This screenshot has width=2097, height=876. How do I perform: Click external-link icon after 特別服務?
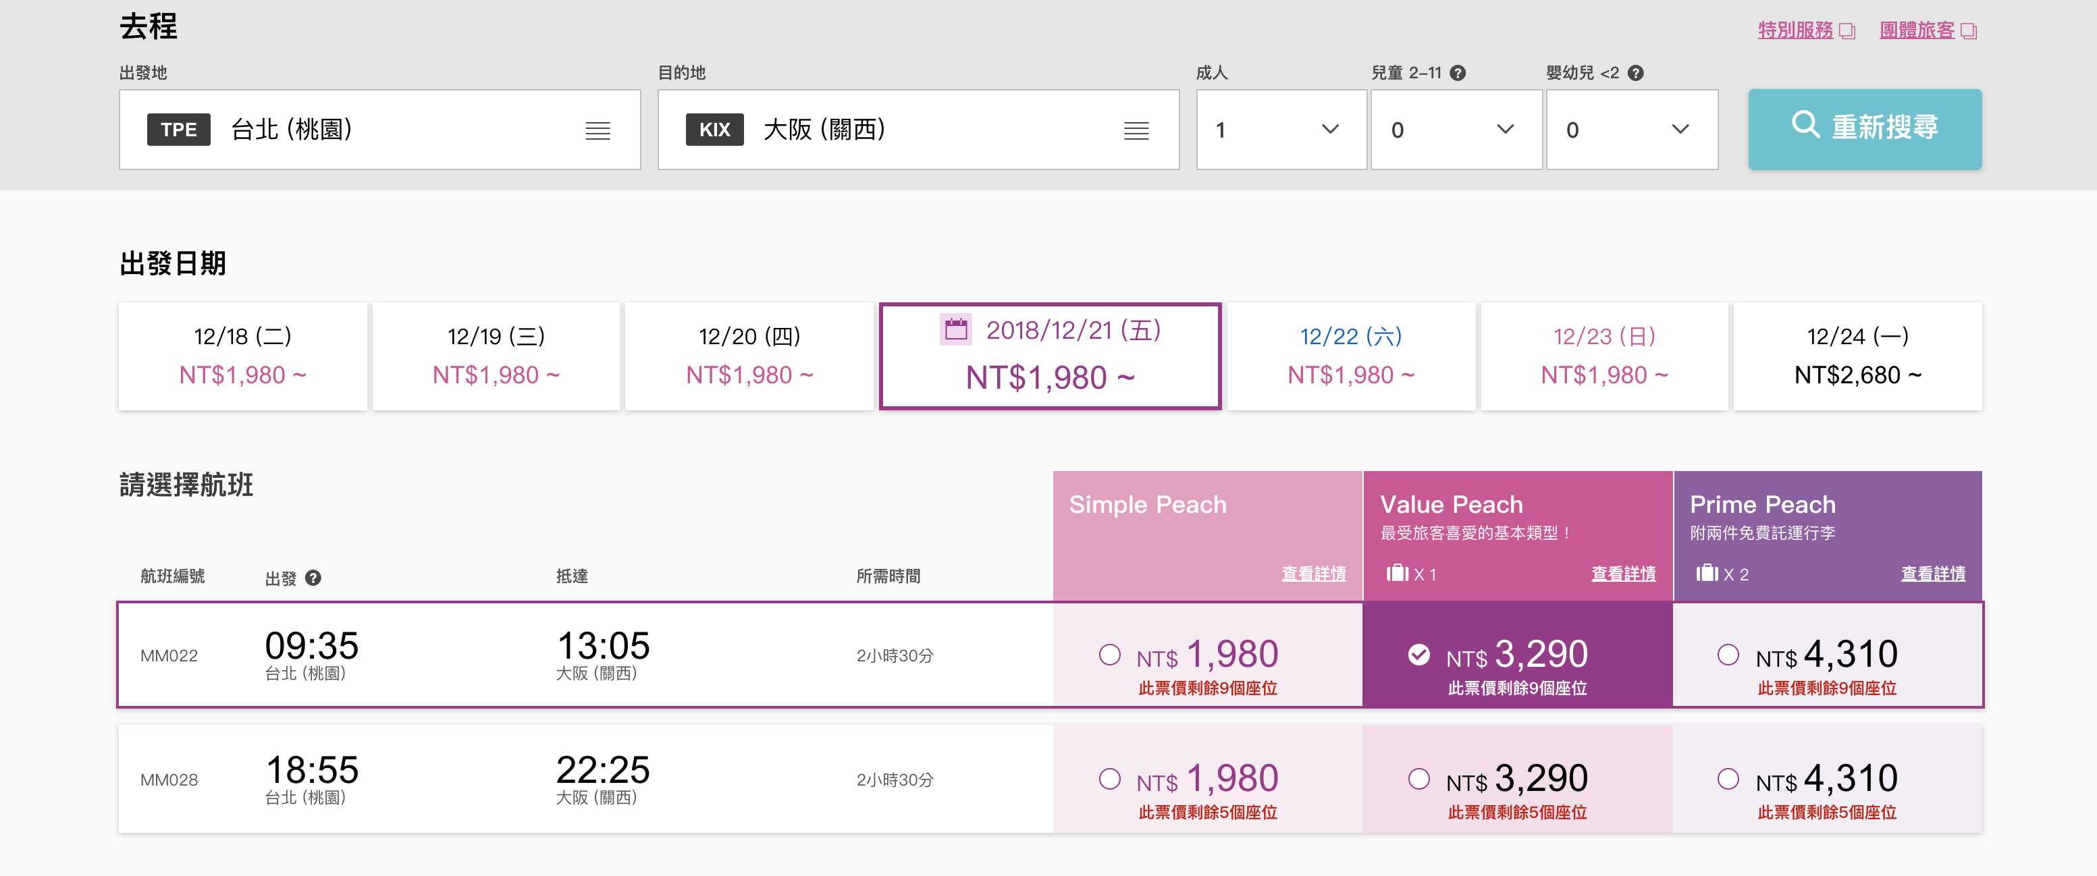(x=1847, y=31)
